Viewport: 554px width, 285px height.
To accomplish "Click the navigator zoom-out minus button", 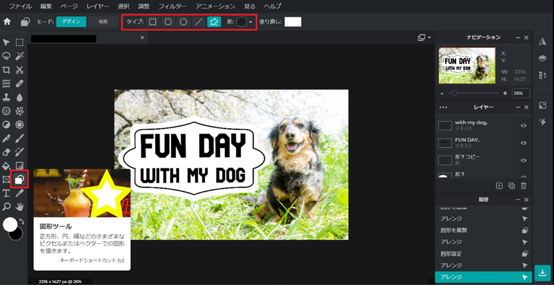I will point(442,93).
